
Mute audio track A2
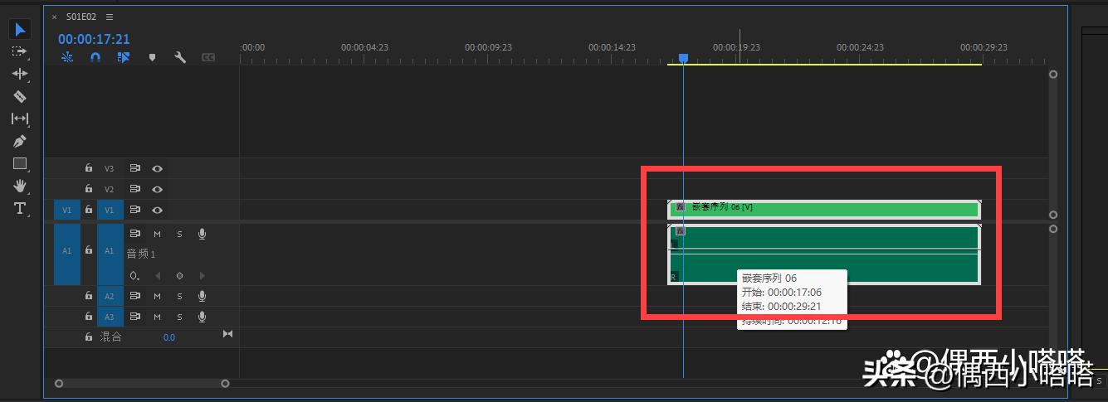[157, 296]
